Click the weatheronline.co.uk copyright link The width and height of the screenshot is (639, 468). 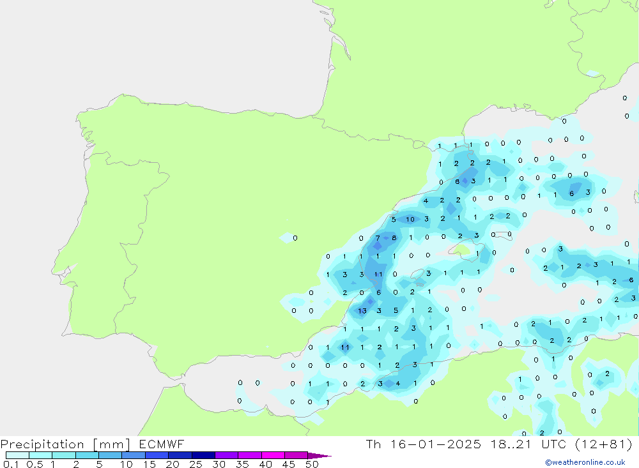pyautogui.click(x=585, y=462)
